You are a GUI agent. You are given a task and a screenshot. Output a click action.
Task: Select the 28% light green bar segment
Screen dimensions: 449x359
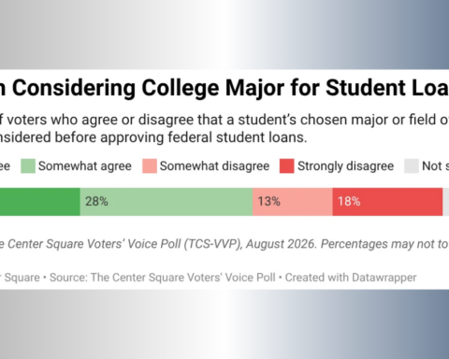167,202
